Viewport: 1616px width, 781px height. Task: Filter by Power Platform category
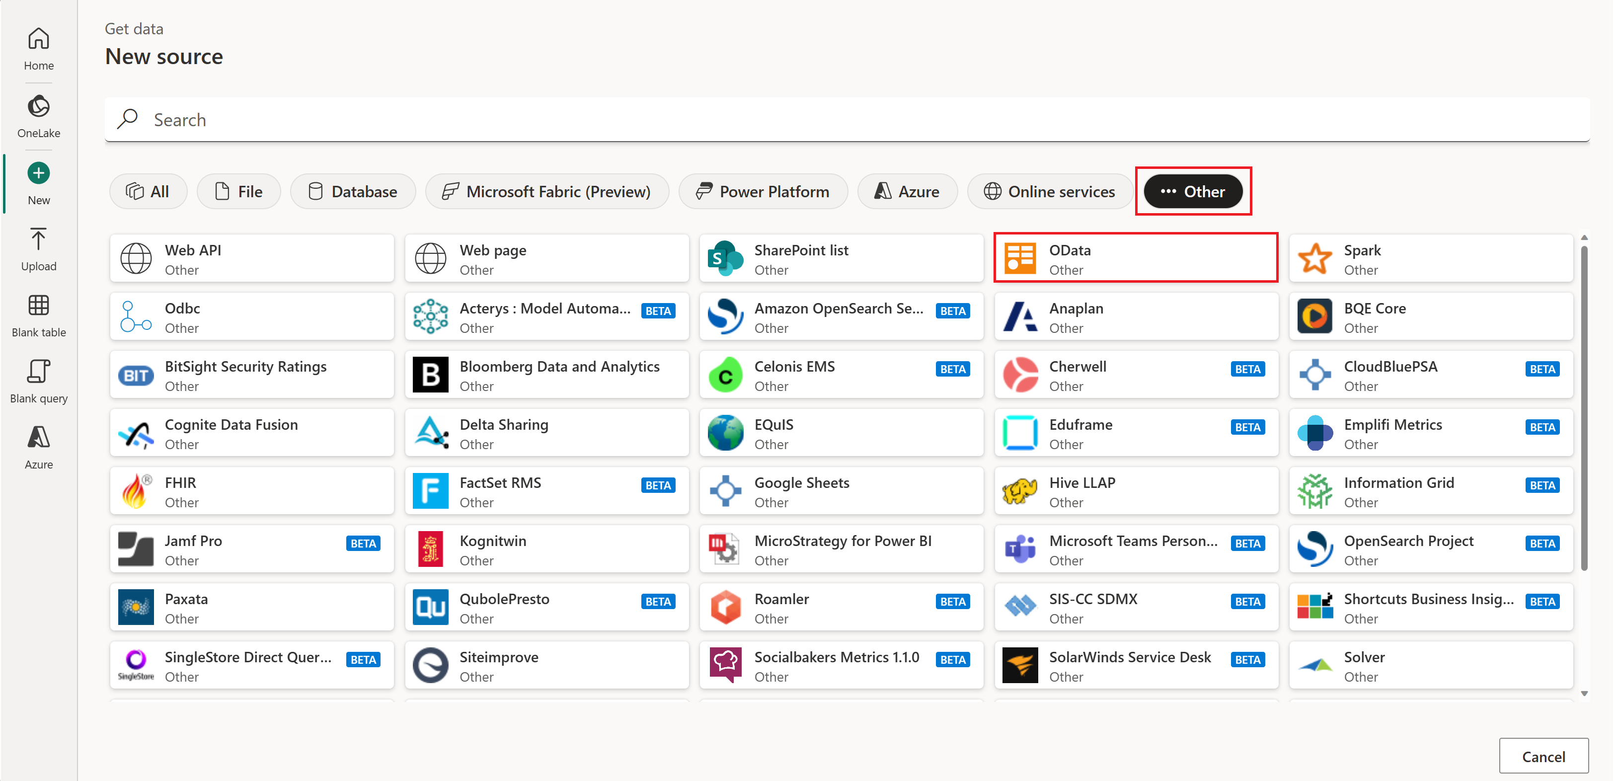[x=763, y=191]
